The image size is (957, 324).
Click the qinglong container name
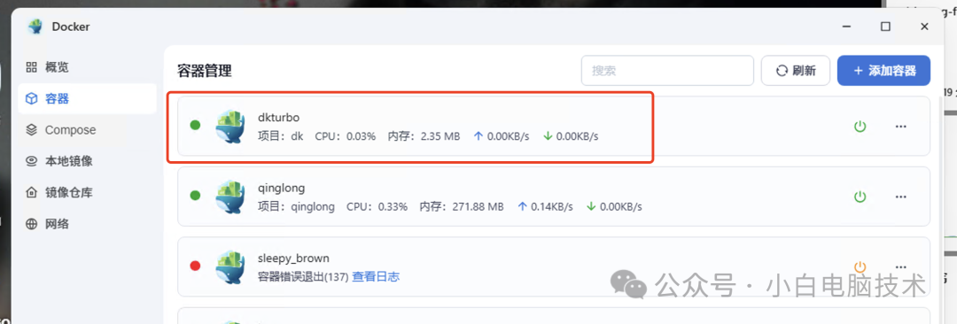coord(282,188)
